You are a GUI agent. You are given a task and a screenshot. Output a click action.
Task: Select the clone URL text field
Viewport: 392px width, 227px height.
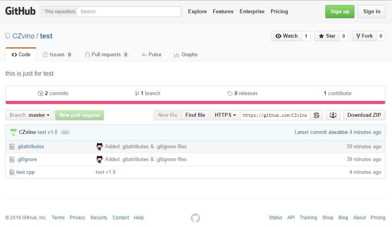pos(275,115)
